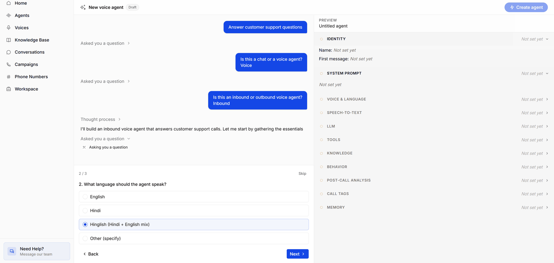
Task: Navigate to Knowledge Base
Action: (x=32, y=40)
